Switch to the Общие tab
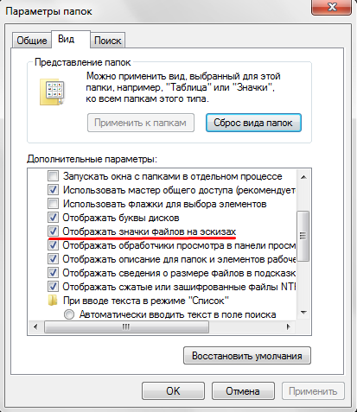This screenshot has width=357, height=412. pos(32,41)
